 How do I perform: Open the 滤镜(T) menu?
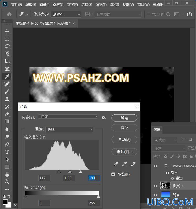click(101, 5)
